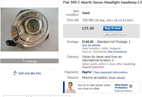
Task: Click the PayPal logo
Action: point(87,72)
